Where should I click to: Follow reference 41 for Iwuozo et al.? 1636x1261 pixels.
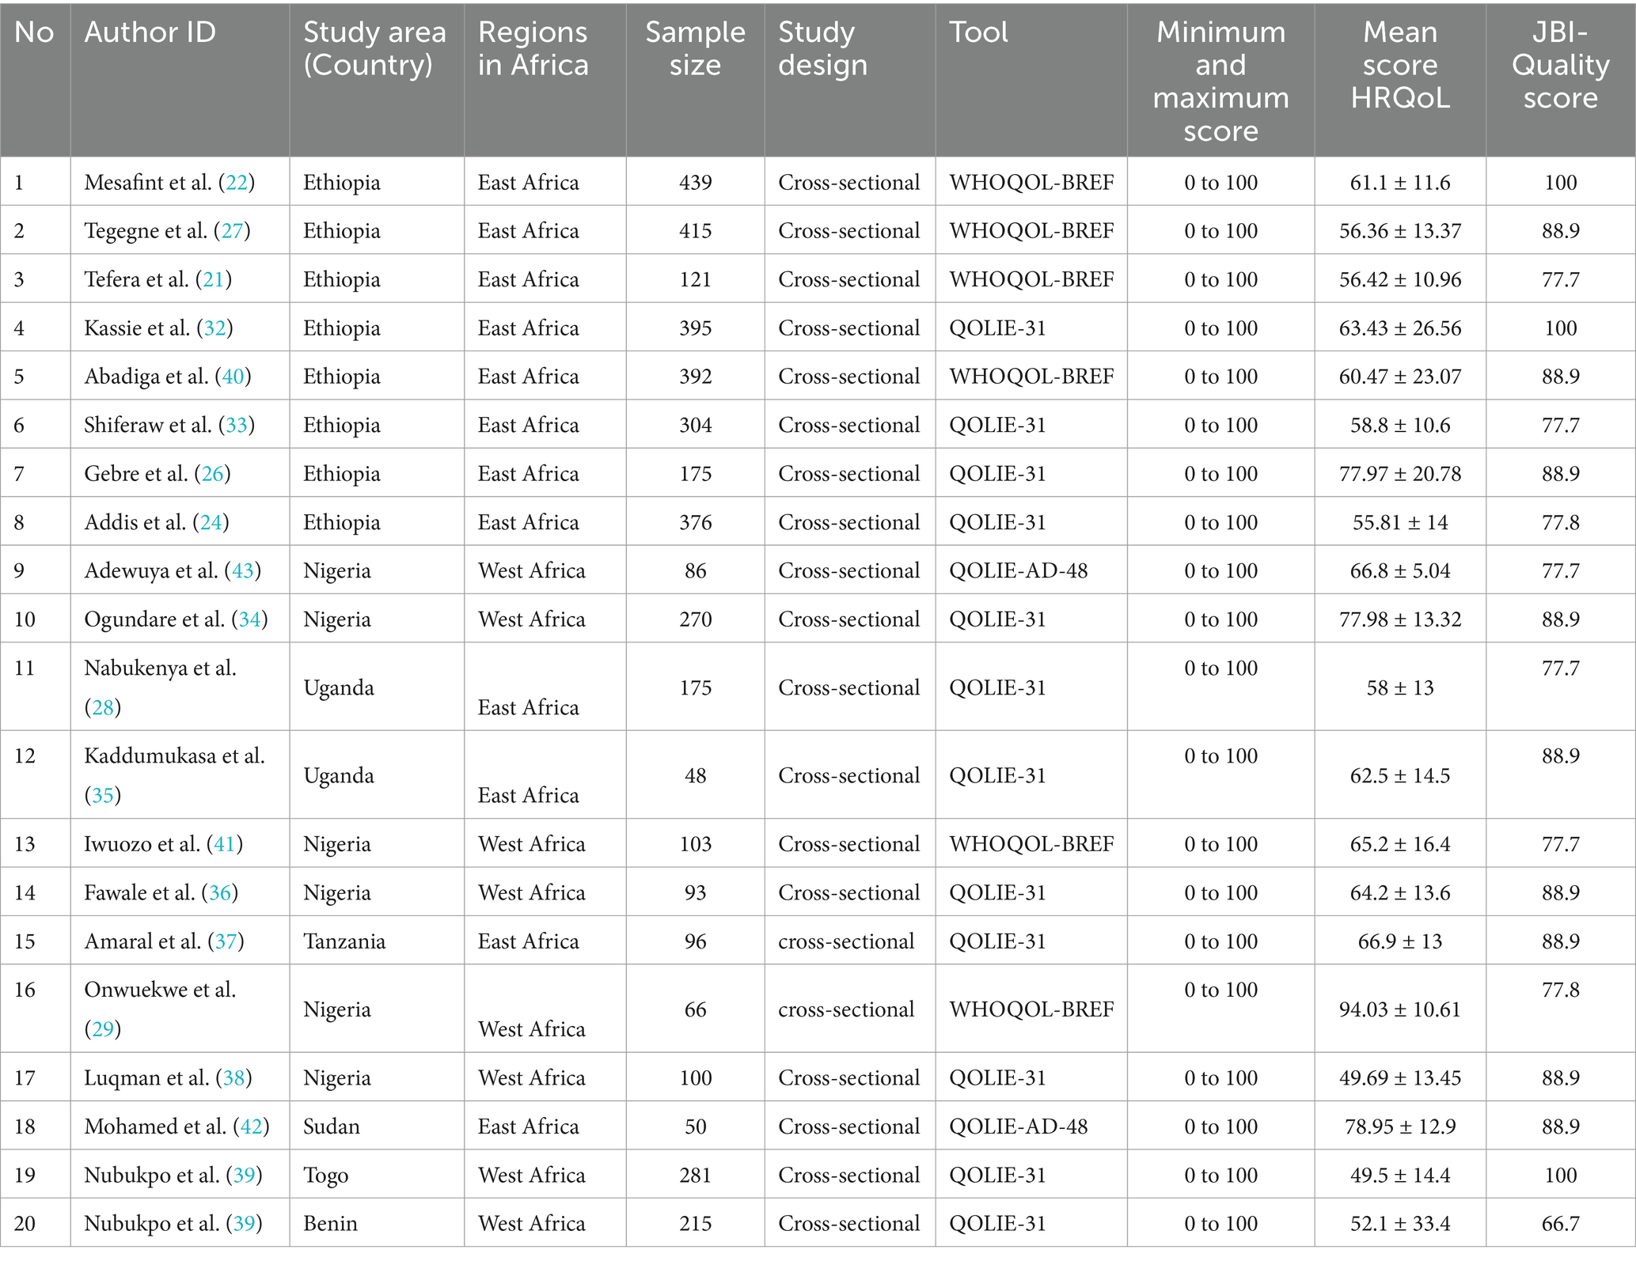pos(225,844)
